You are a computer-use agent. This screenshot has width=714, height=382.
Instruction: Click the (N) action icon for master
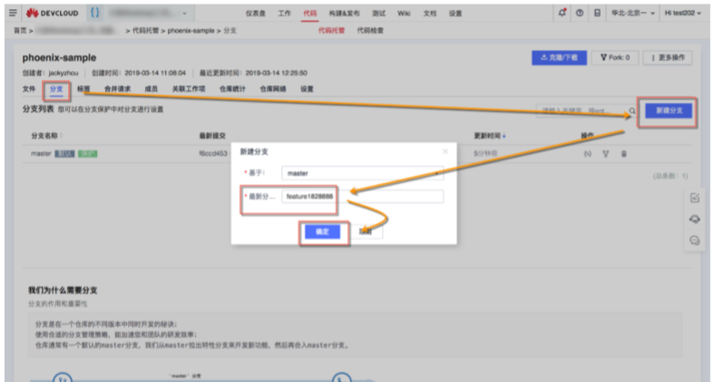587,154
